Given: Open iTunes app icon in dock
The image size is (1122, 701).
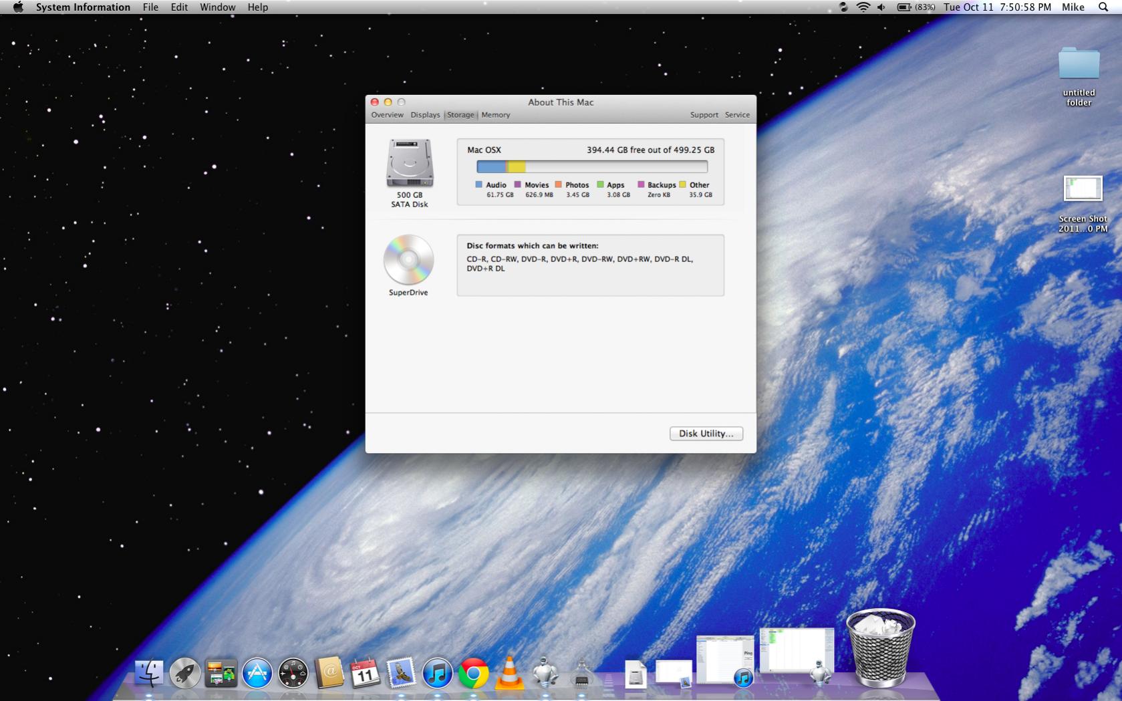Looking at the screenshot, I should tap(437, 673).
